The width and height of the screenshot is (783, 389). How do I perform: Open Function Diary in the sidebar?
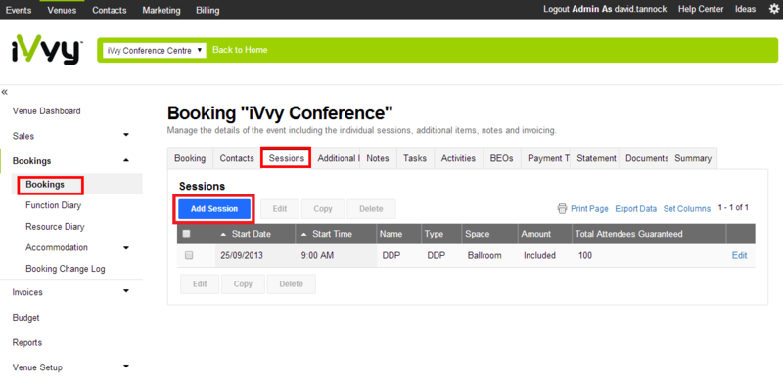(54, 205)
